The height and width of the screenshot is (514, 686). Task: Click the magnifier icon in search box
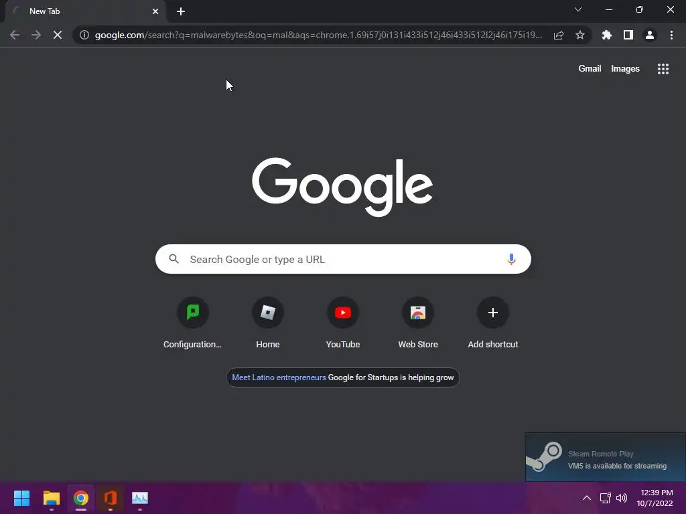[174, 259]
